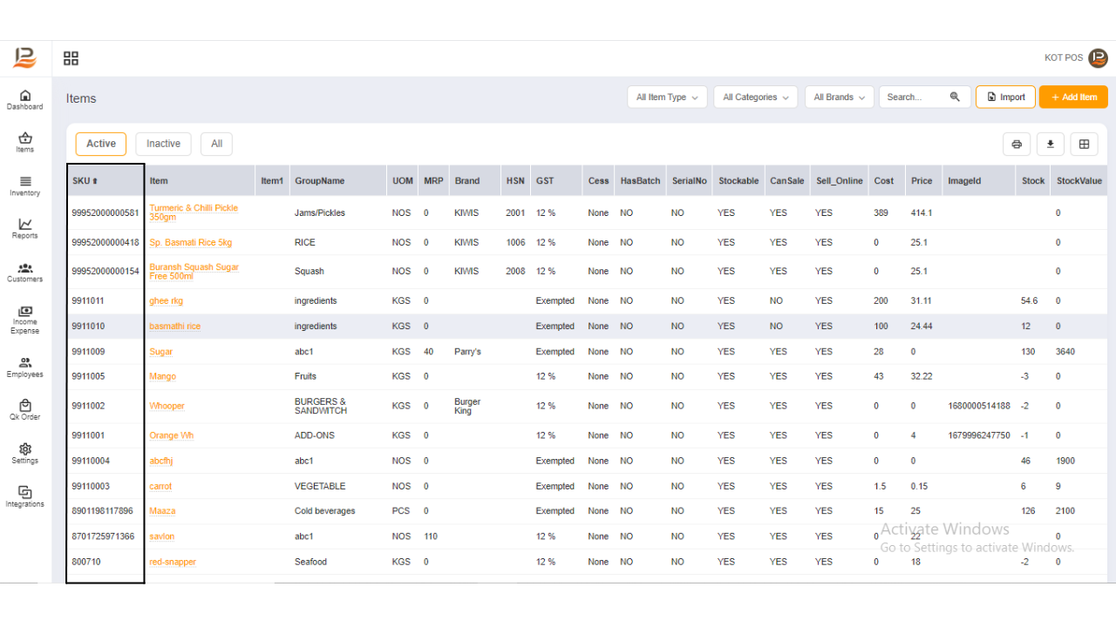
Task: Click the Print icon above the items table
Action: pos(1017,144)
